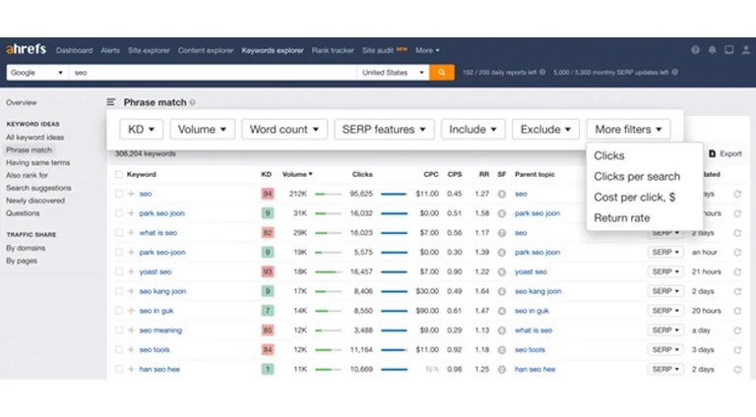This screenshot has width=756, height=417.
Task: Click the Export file icon
Action: click(x=712, y=153)
